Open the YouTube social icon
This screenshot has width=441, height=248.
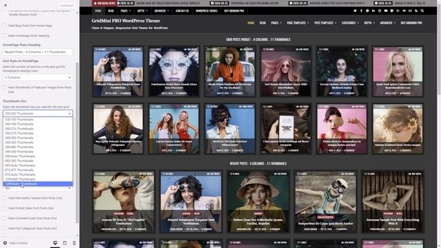(386, 11)
